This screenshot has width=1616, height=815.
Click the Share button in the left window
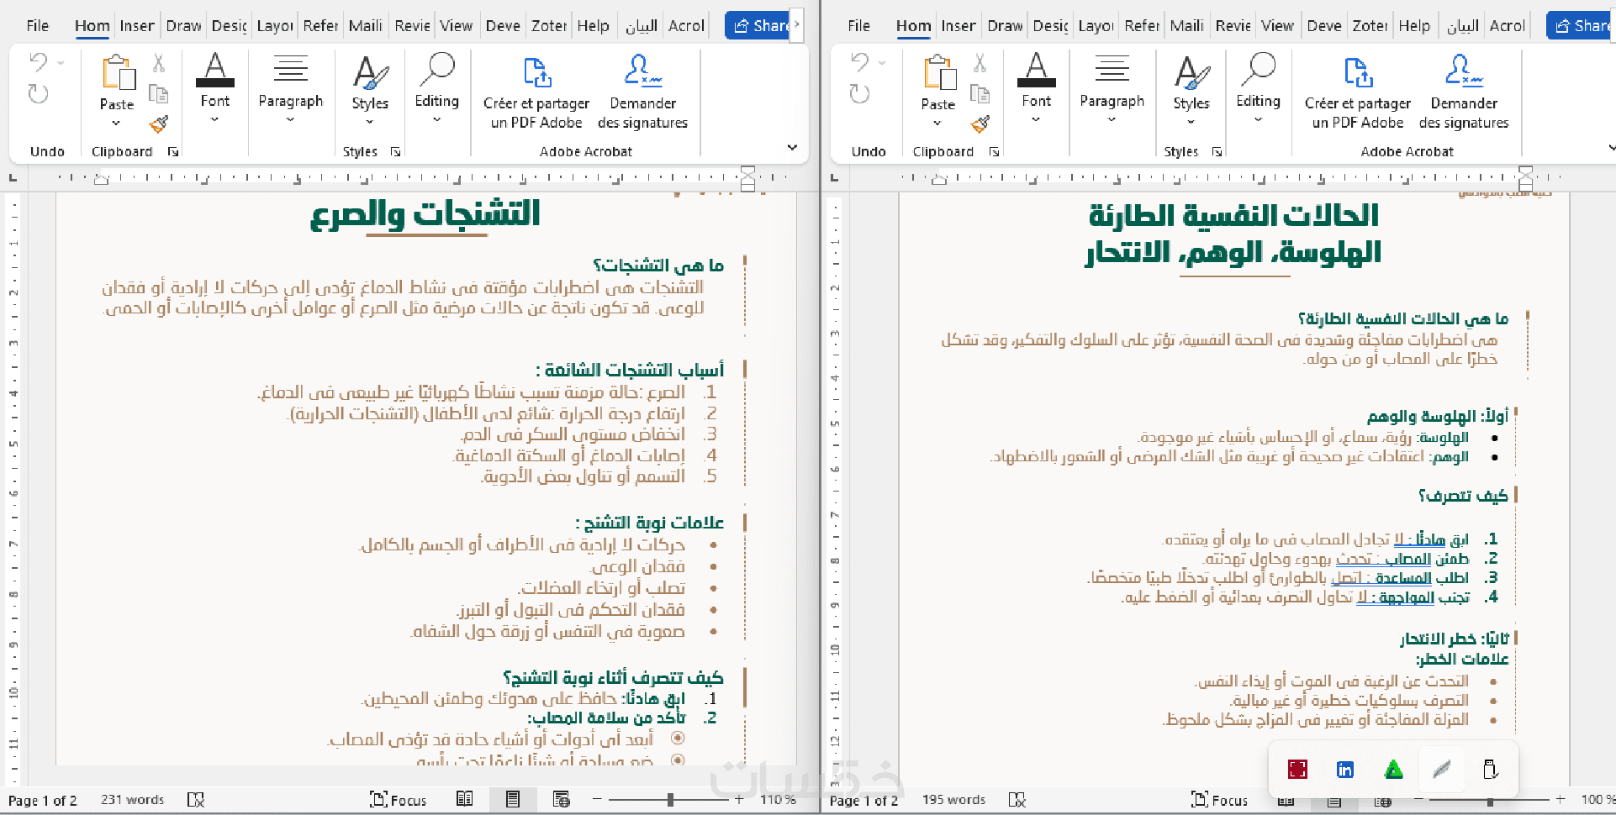click(x=757, y=26)
